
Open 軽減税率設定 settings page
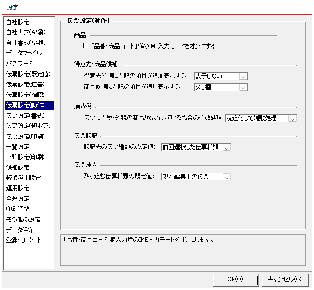[x=23, y=178]
